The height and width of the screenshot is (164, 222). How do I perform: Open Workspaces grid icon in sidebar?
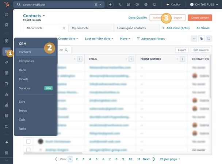coord(7,41)
